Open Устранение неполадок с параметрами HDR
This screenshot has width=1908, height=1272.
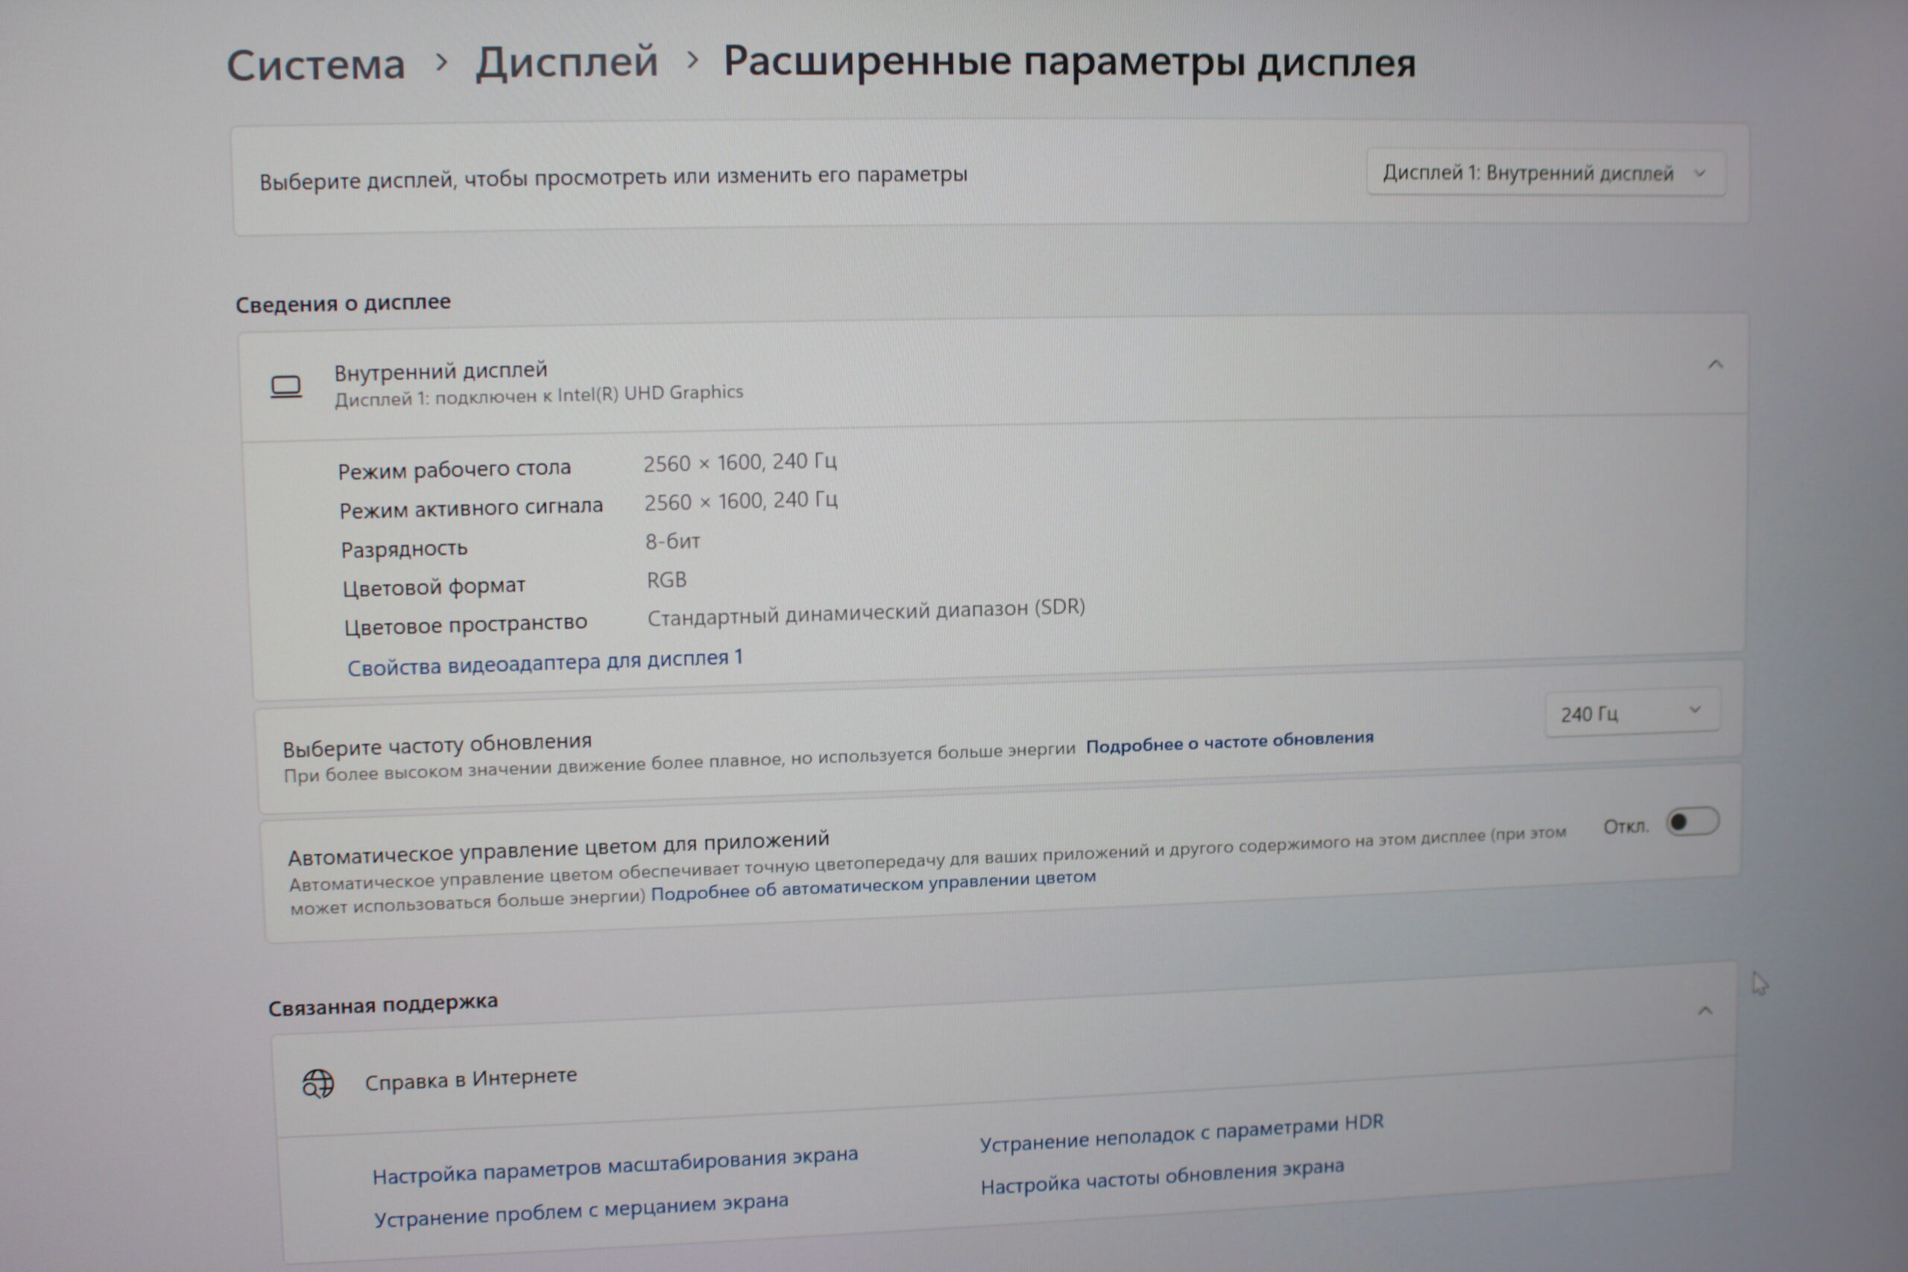pyautogui.click(x=1181, y=1133)
